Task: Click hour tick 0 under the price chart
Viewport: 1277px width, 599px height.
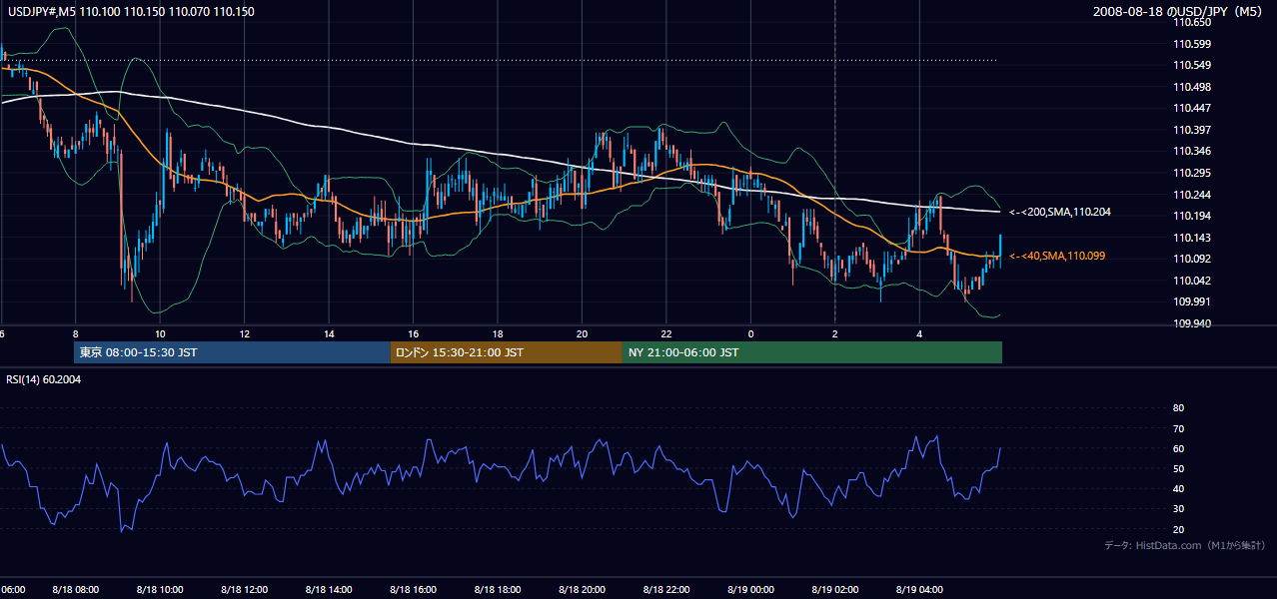Action: click(750, 334)
